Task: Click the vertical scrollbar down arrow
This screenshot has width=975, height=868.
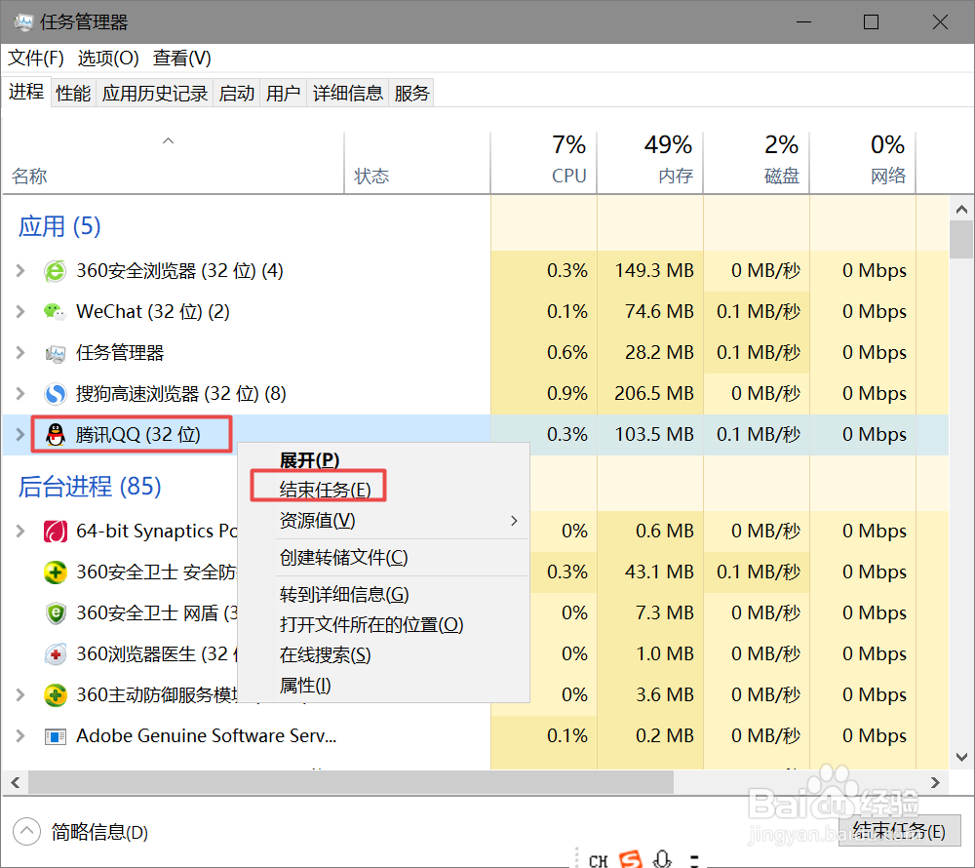Action: (961, 757)
